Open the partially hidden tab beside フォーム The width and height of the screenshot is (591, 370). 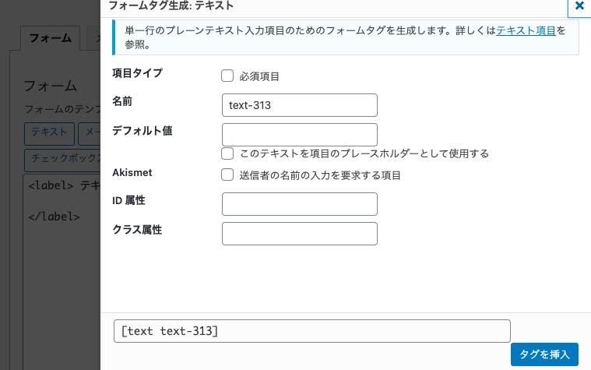pyautogui.click(x=93, y=38)
